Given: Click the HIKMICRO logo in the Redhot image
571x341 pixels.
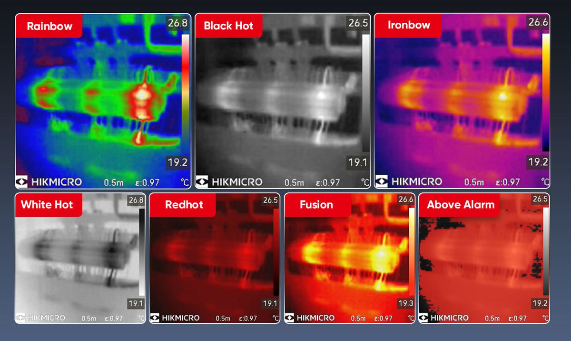Looking at the screenshot, I should pos(175,318).
